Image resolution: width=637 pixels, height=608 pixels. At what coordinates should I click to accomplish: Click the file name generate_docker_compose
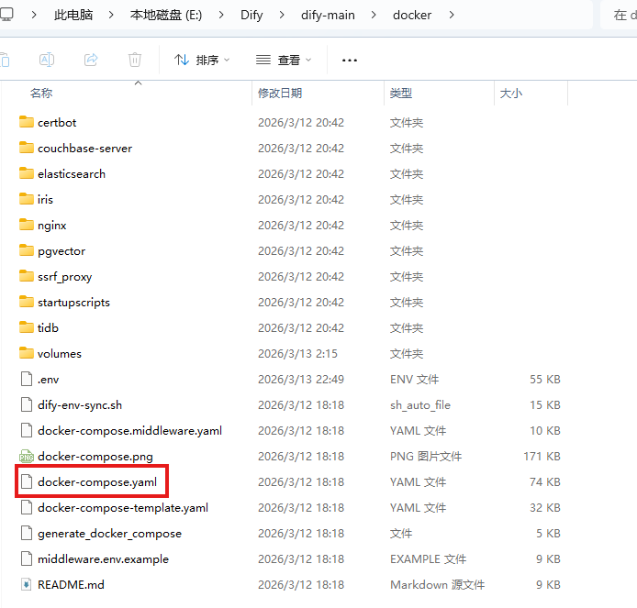110,534
